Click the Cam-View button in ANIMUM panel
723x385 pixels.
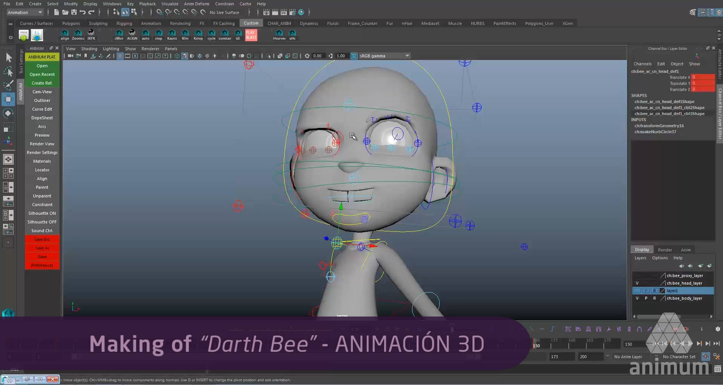[42, 91]
